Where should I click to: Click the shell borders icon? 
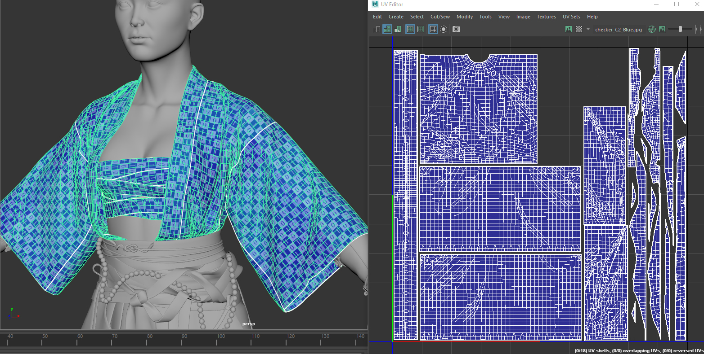(421, 29)
